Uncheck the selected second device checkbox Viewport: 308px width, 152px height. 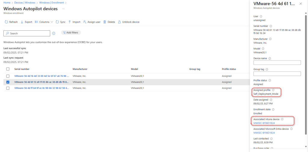[x=8, y=82]
